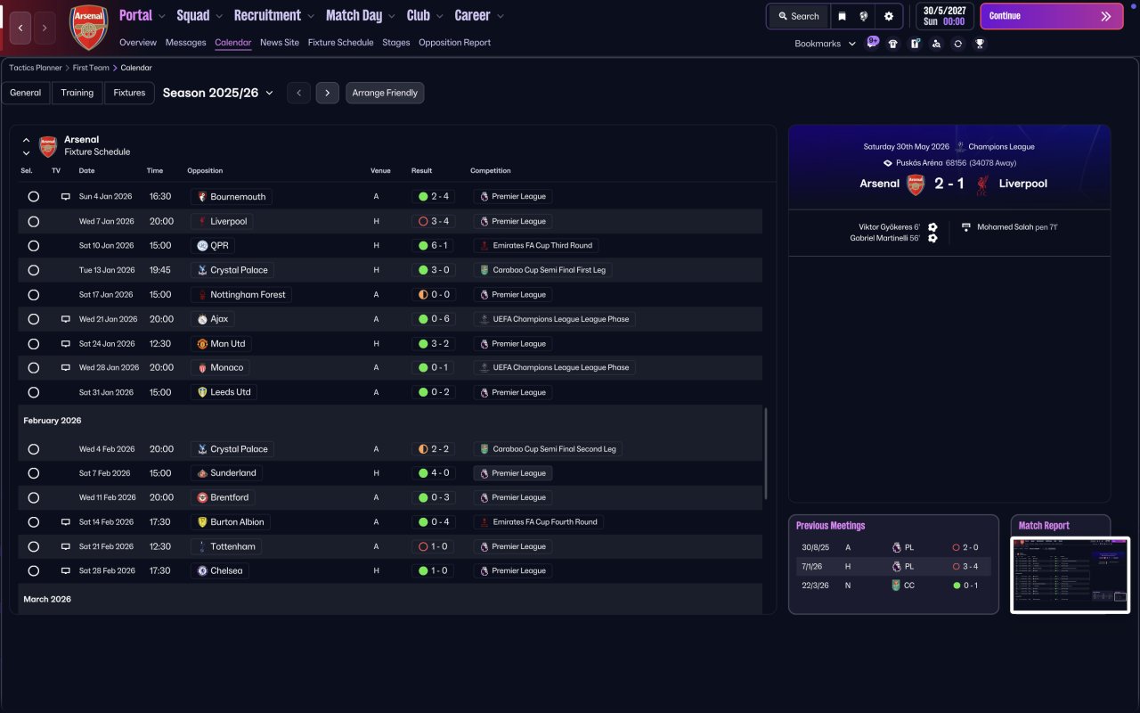Go forward with the right navigation arrow
This screenshot has width=1140, height=713.
(x=45, y=29)
